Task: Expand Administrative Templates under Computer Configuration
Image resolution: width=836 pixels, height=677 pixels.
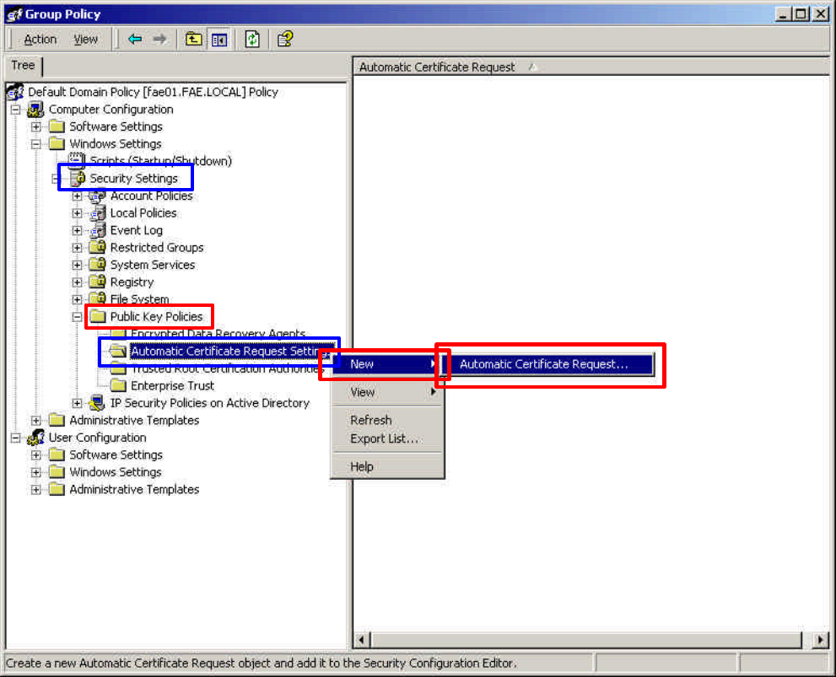Action: (x=35, y=420)
